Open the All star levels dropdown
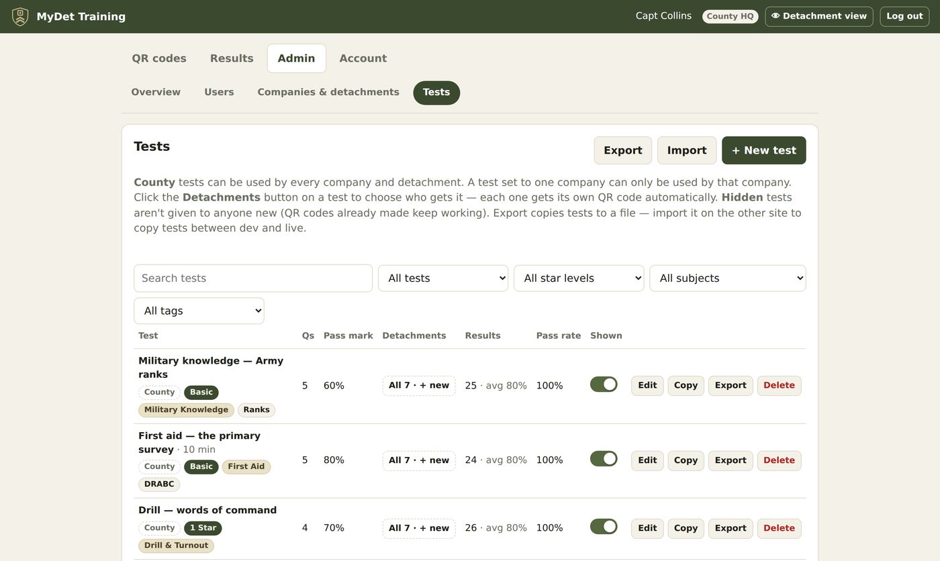This screenshot has height=561, width=940. tap(579, 278)
